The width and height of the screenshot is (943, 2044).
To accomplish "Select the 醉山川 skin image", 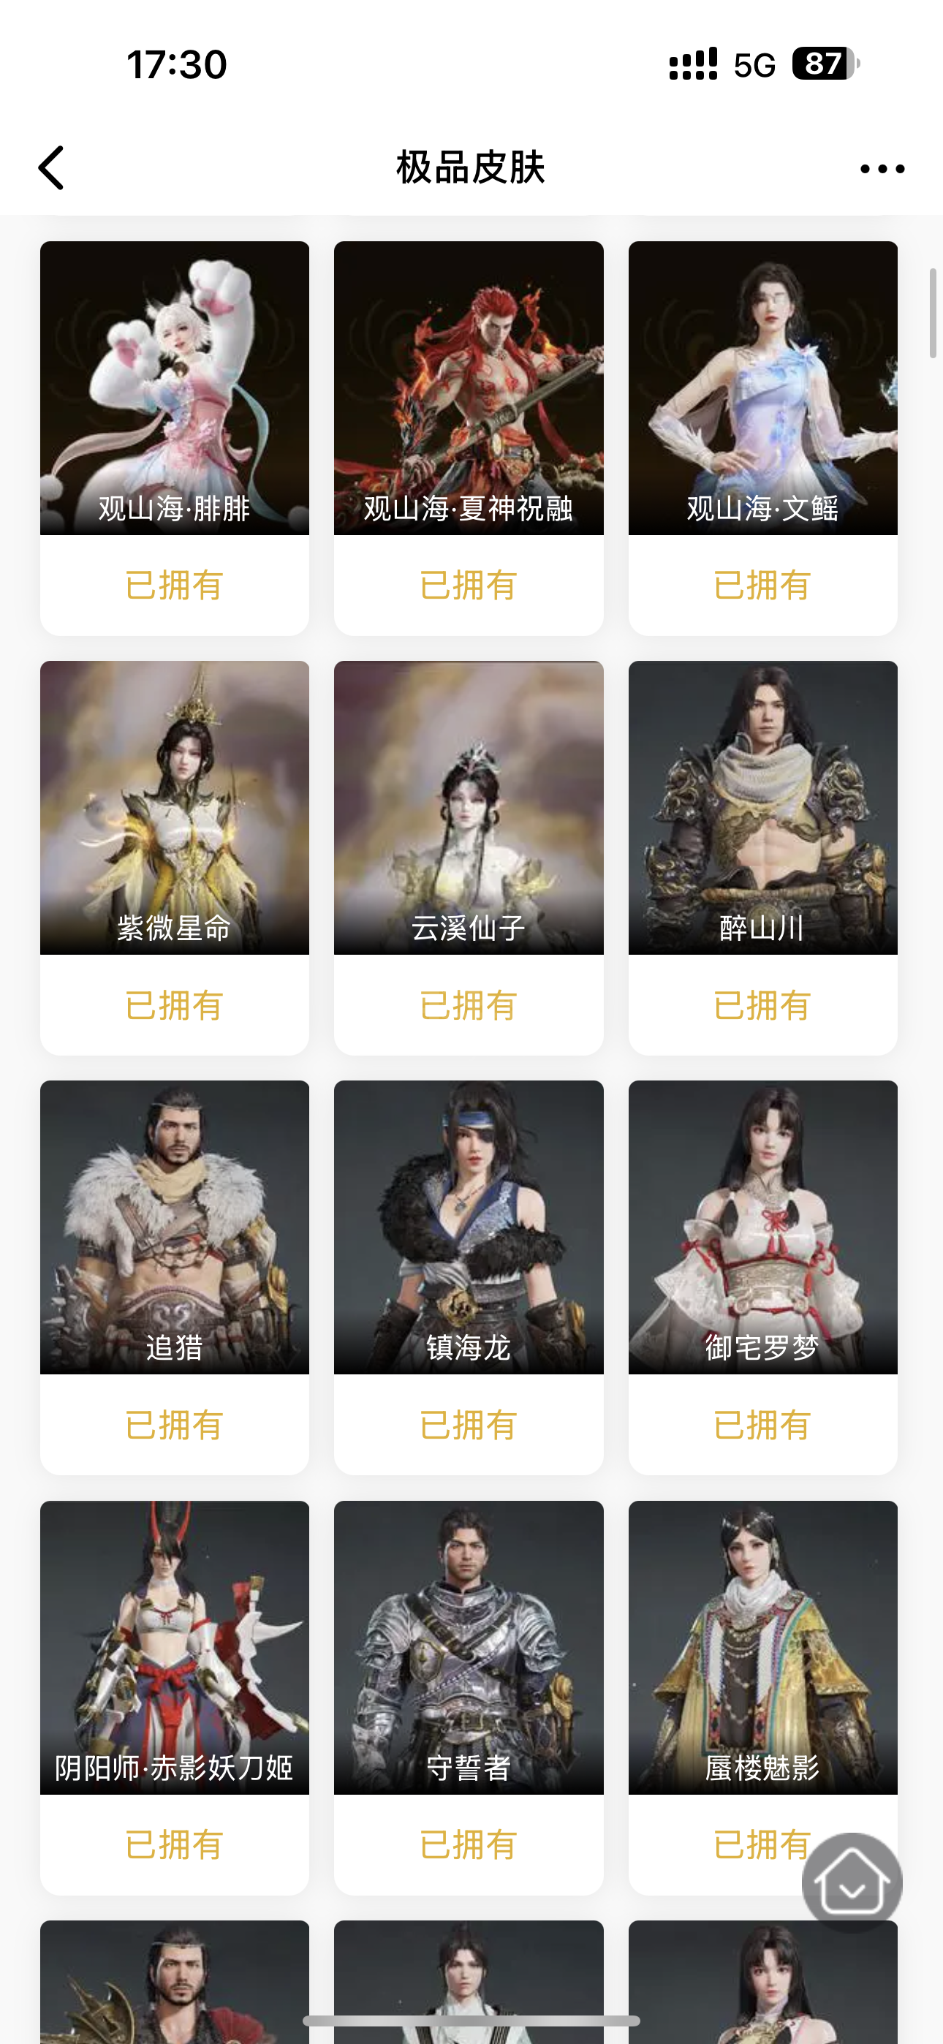I will 763,807.
